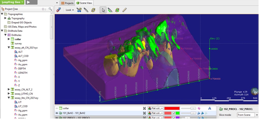
Task: Expand the assay_LITHO_CN table
Action: (9, 94)
